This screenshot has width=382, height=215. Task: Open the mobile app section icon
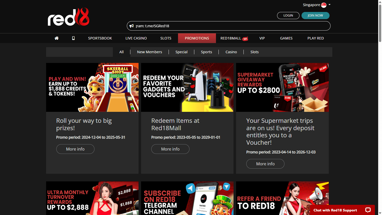[73, 38]
